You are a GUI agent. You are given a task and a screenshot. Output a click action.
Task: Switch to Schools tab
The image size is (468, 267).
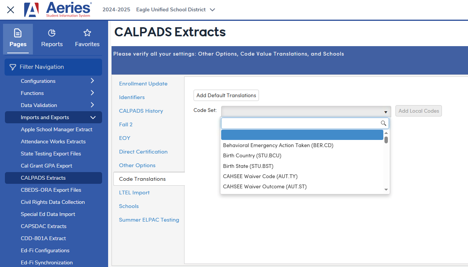[129, 206]
